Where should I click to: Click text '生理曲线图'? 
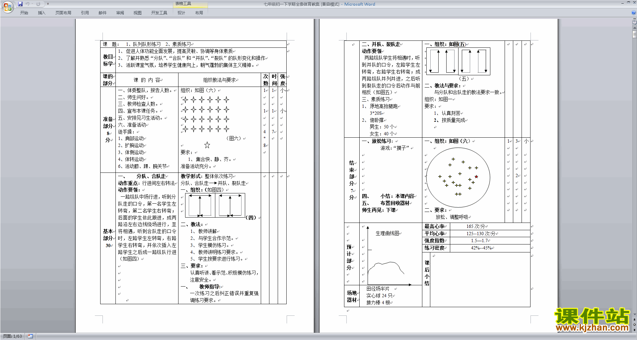coord(388,233)
